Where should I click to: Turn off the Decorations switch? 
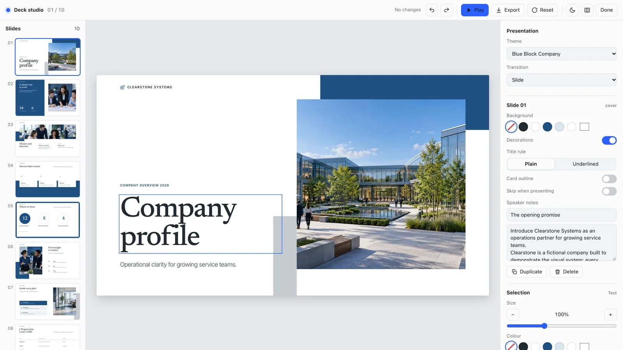click(x=609, y=140)
